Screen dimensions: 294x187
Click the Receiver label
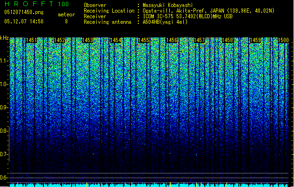[x=95, y=16]
